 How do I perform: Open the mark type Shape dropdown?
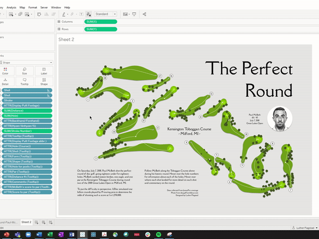[27, 62]
